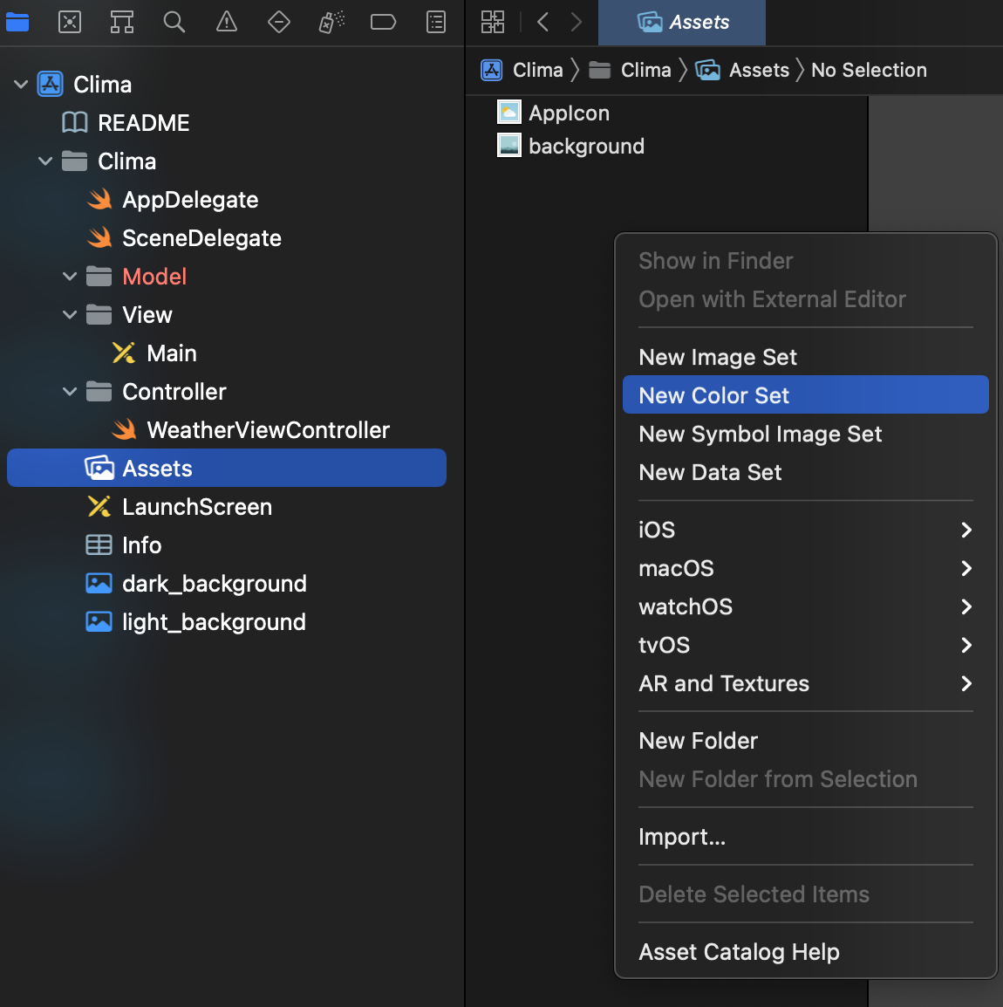Open the Find navigator magnifier icon
This screenshot has height=1007, width=1003.
coord(174,23)
